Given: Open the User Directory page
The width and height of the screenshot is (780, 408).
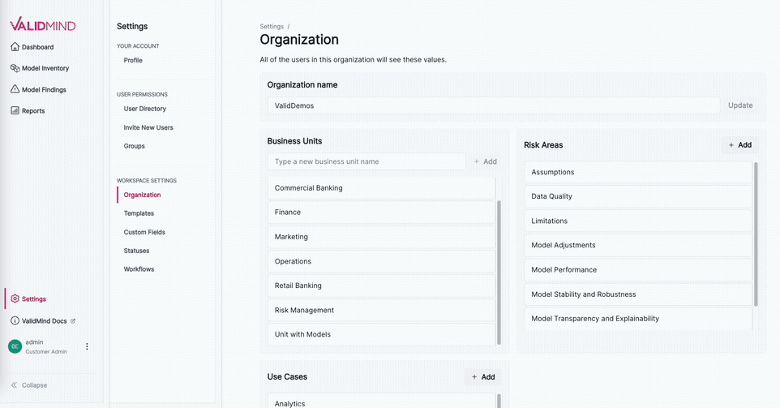Looking at the screenshot, I should click(144, 109).
